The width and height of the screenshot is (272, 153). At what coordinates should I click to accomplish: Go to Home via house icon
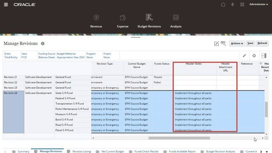[223, 4]
